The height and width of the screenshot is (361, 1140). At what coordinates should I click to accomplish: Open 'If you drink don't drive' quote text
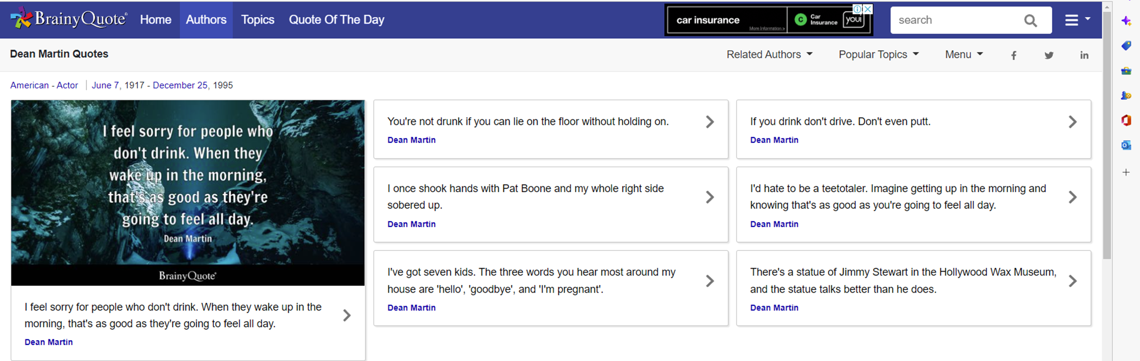tap(840, 121)
